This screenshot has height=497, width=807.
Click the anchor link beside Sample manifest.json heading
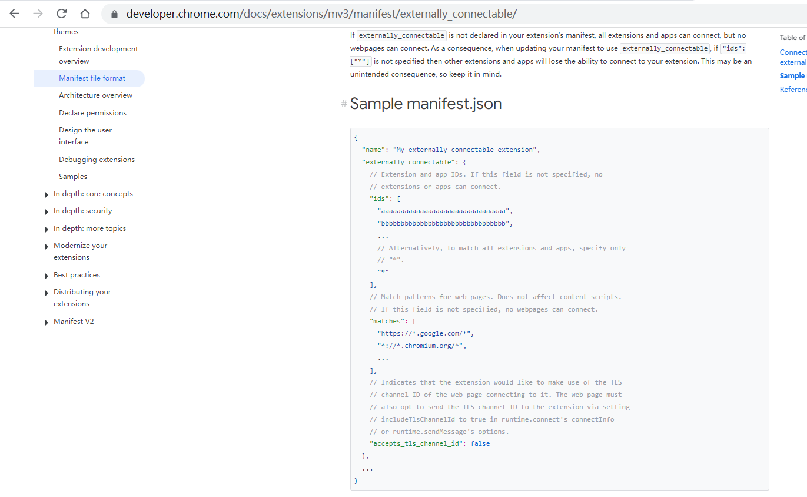(343, 104)
